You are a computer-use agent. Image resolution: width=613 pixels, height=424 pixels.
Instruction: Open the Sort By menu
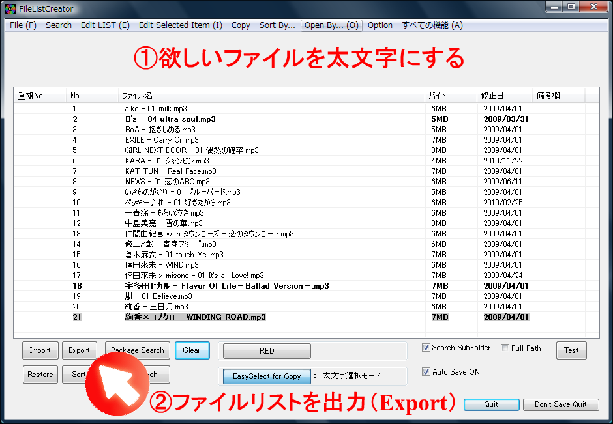tap(277, 25)
